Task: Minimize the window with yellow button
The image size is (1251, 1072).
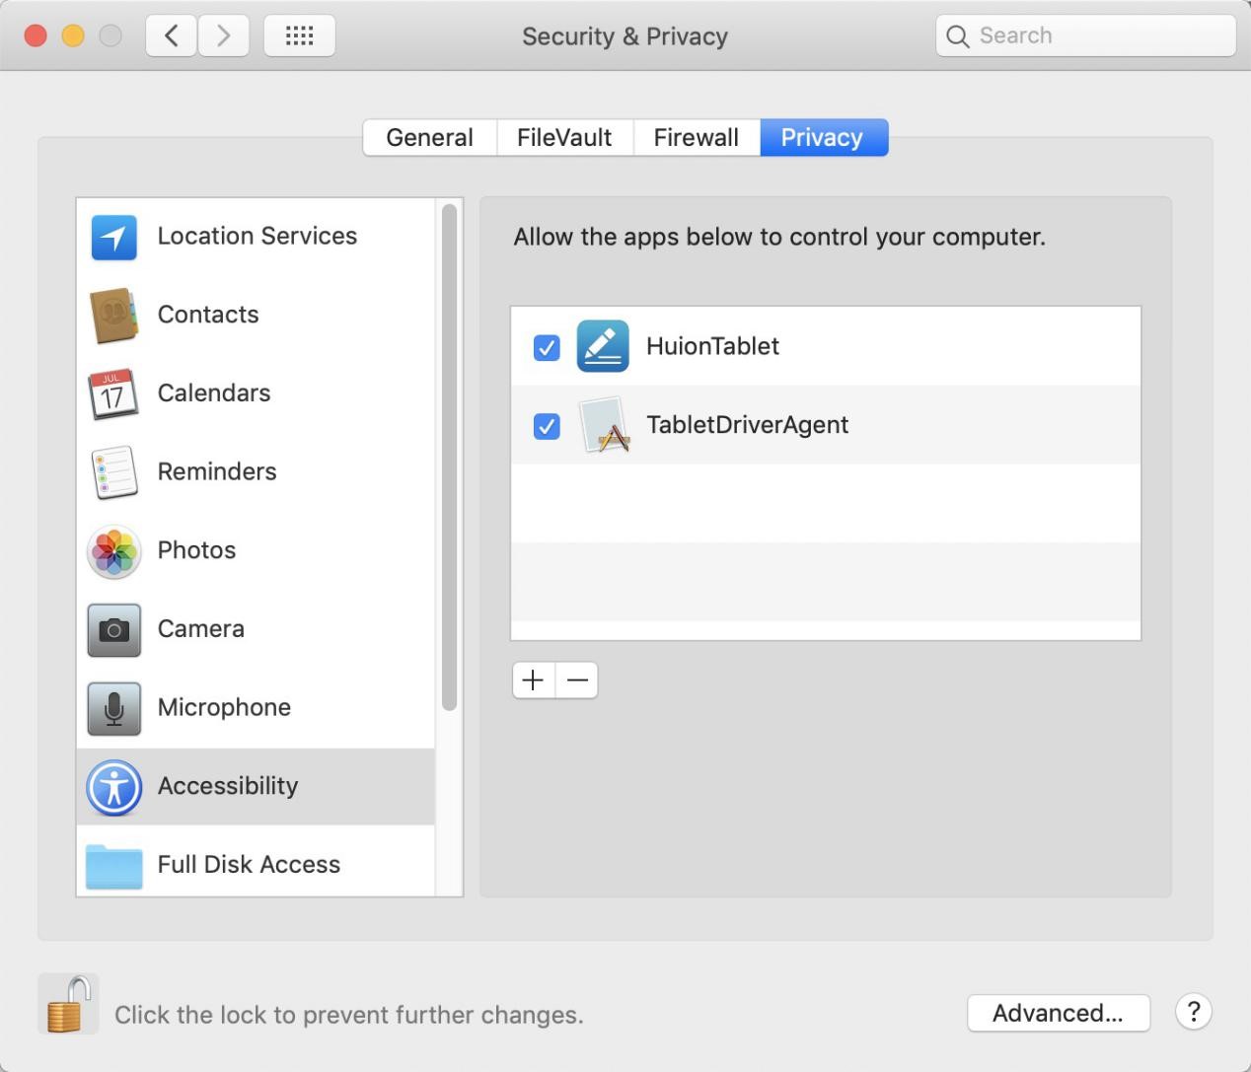Action: coord(73,36)
